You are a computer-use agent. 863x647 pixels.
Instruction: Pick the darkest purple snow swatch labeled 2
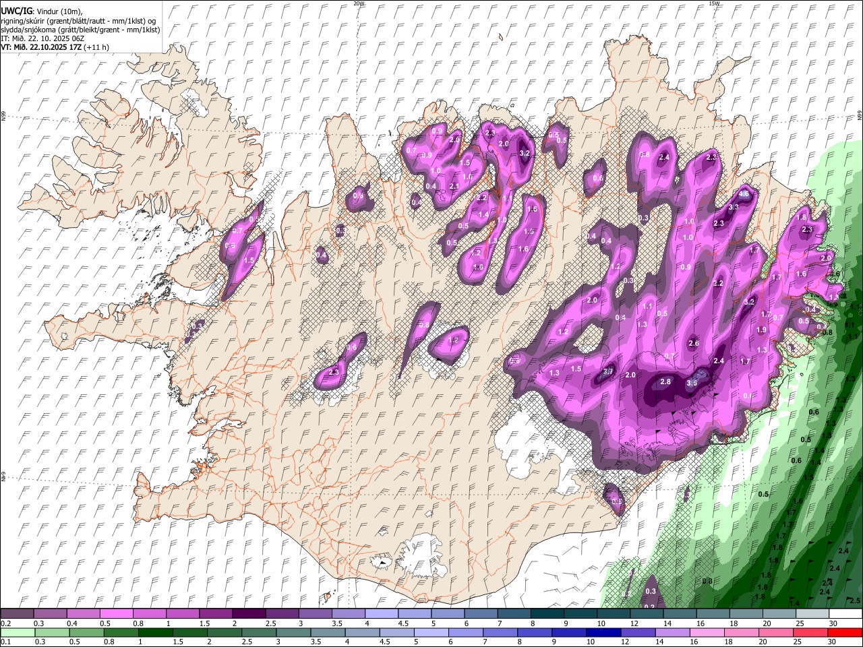pyautogui.click(x=249, y=614)
